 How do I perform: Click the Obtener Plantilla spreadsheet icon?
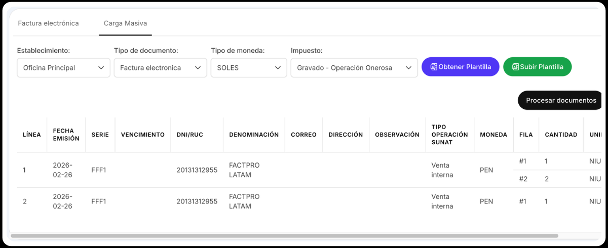coord(434,67)
